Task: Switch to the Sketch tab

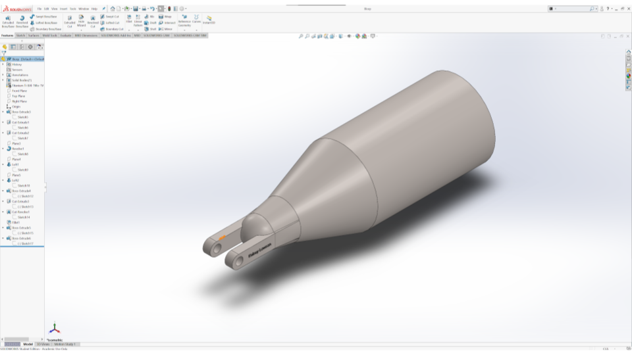Action: (20, 35)
